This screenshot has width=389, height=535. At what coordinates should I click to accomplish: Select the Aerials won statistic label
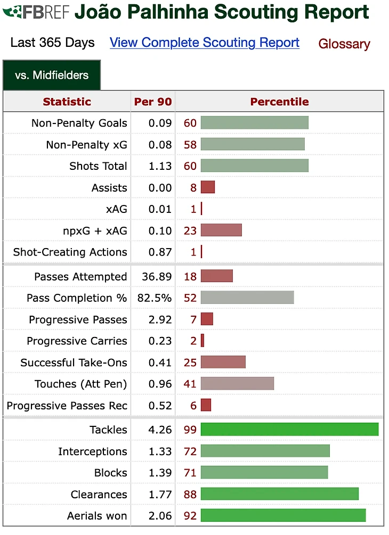(96, 515)
